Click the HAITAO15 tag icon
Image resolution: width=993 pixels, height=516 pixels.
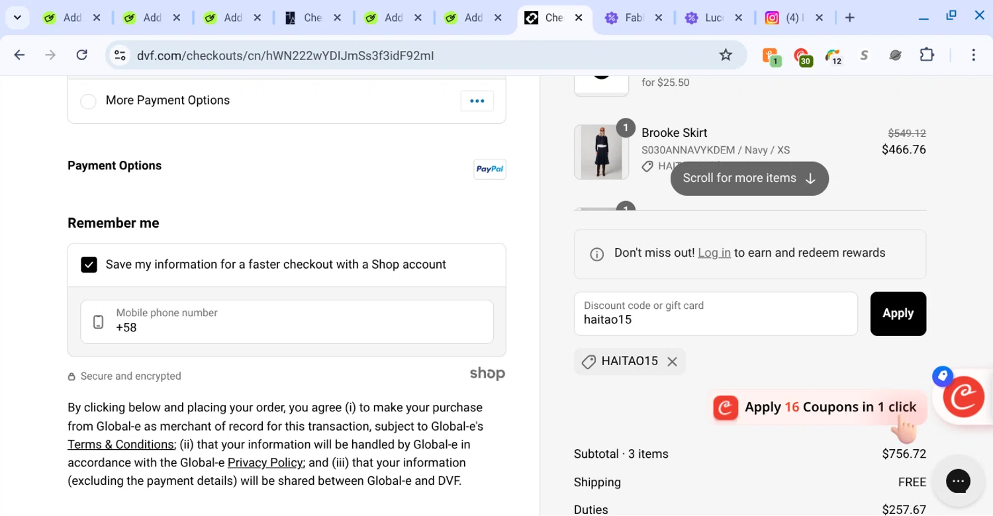(x=589, y=362)
